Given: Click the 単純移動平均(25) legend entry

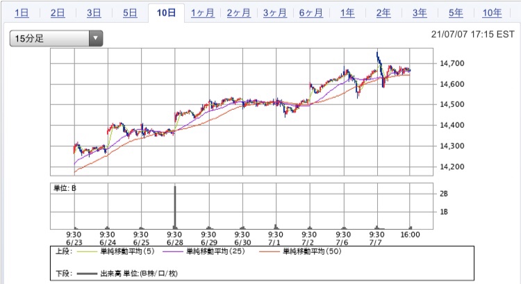Looking at the screenshot, I should tap(204, 251).
